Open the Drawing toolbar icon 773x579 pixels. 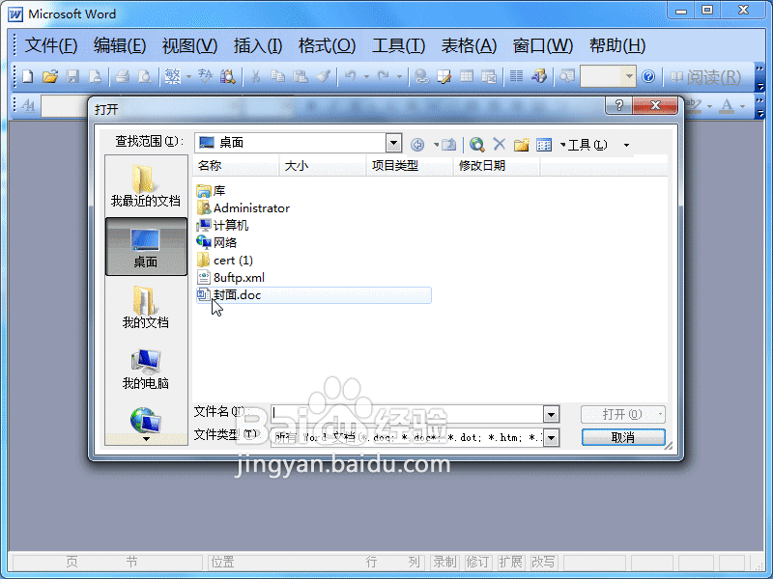pos(536,76)
